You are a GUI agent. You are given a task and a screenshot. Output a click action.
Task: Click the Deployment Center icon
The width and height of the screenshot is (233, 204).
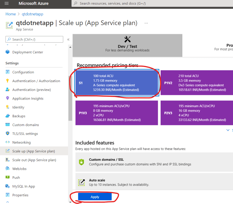click(7, 52)
